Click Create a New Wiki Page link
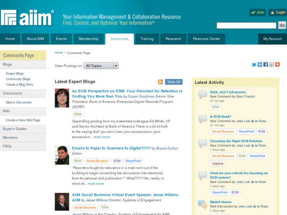Image resolution: width=287 pixels, height=215 pixels. click(23, 120)
